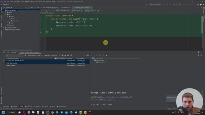Open the Paths: All filter dropdown
The height and width of the screenshot is (115, 205).
coord(54,55)
